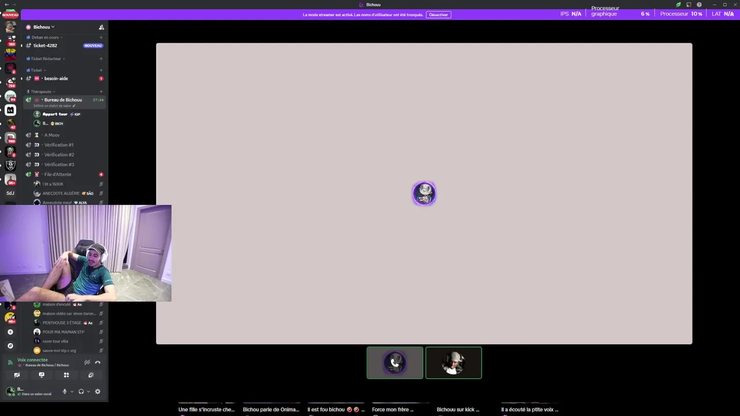Join the File d'Attente voice channel
The image size is (740, 416).
(64, 174)
